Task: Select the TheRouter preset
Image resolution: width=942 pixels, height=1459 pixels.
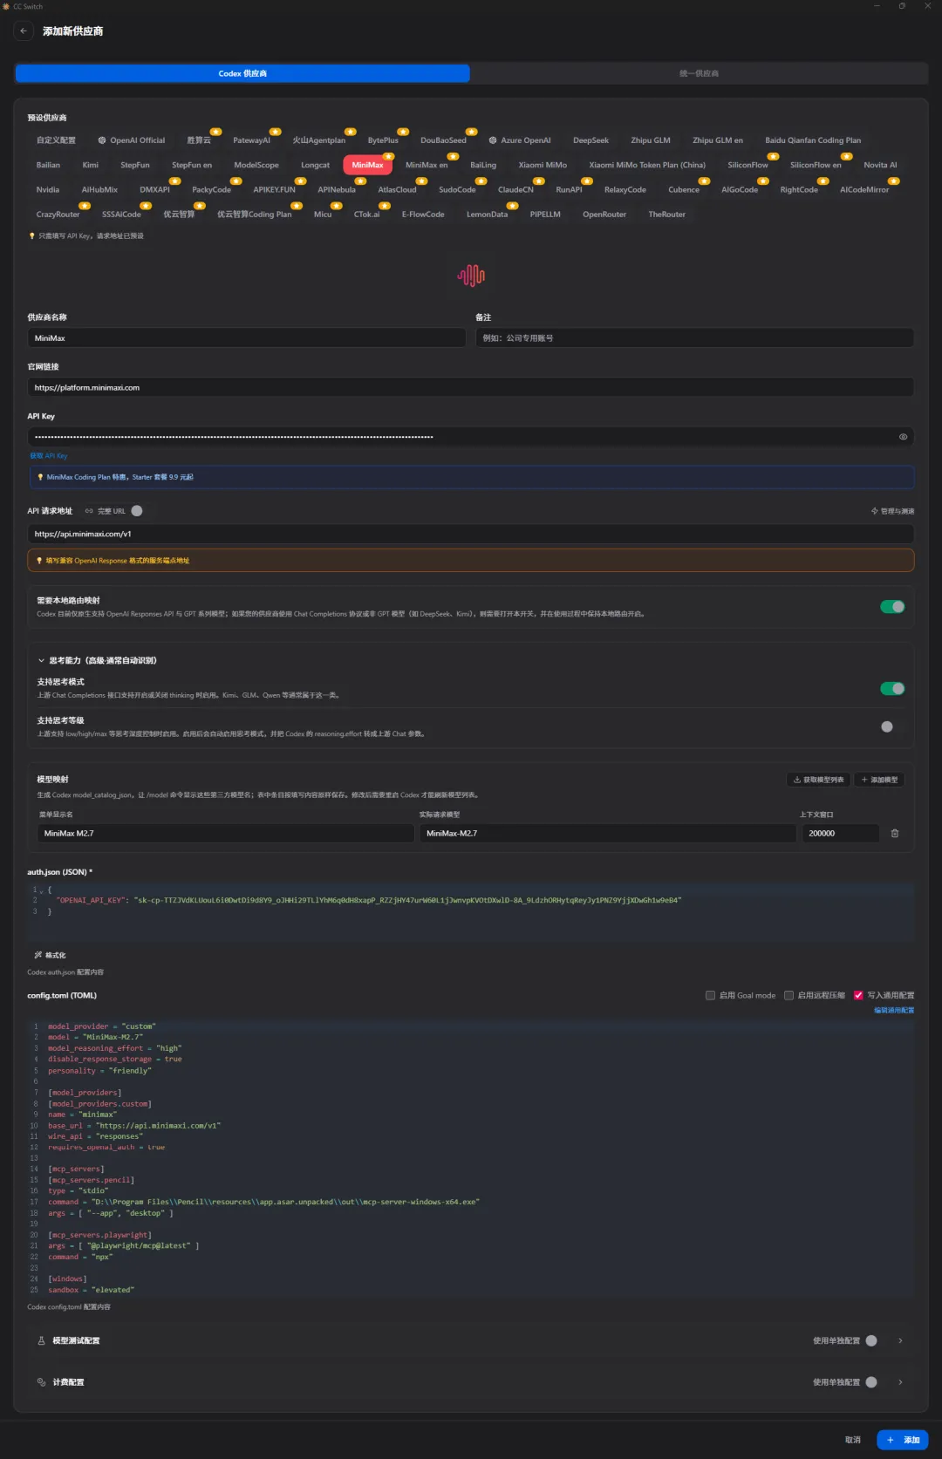Action: 666,215
